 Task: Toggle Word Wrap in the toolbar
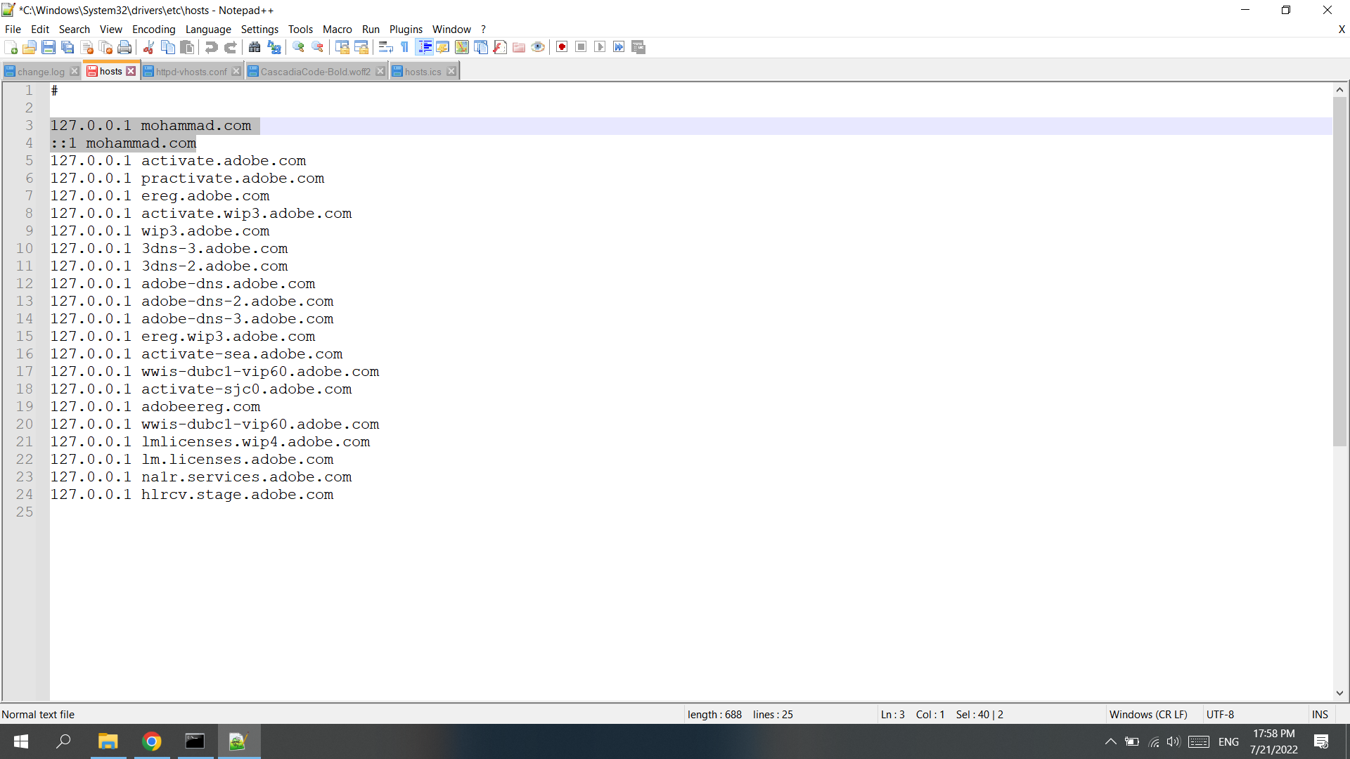pos(385,47)
